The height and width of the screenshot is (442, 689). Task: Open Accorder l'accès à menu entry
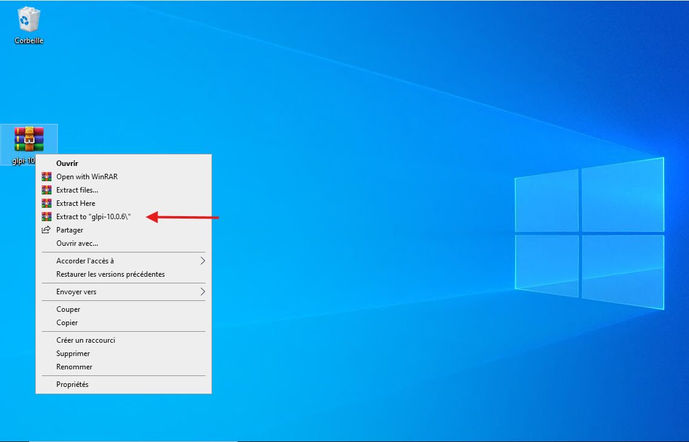(x=124, y=261)
